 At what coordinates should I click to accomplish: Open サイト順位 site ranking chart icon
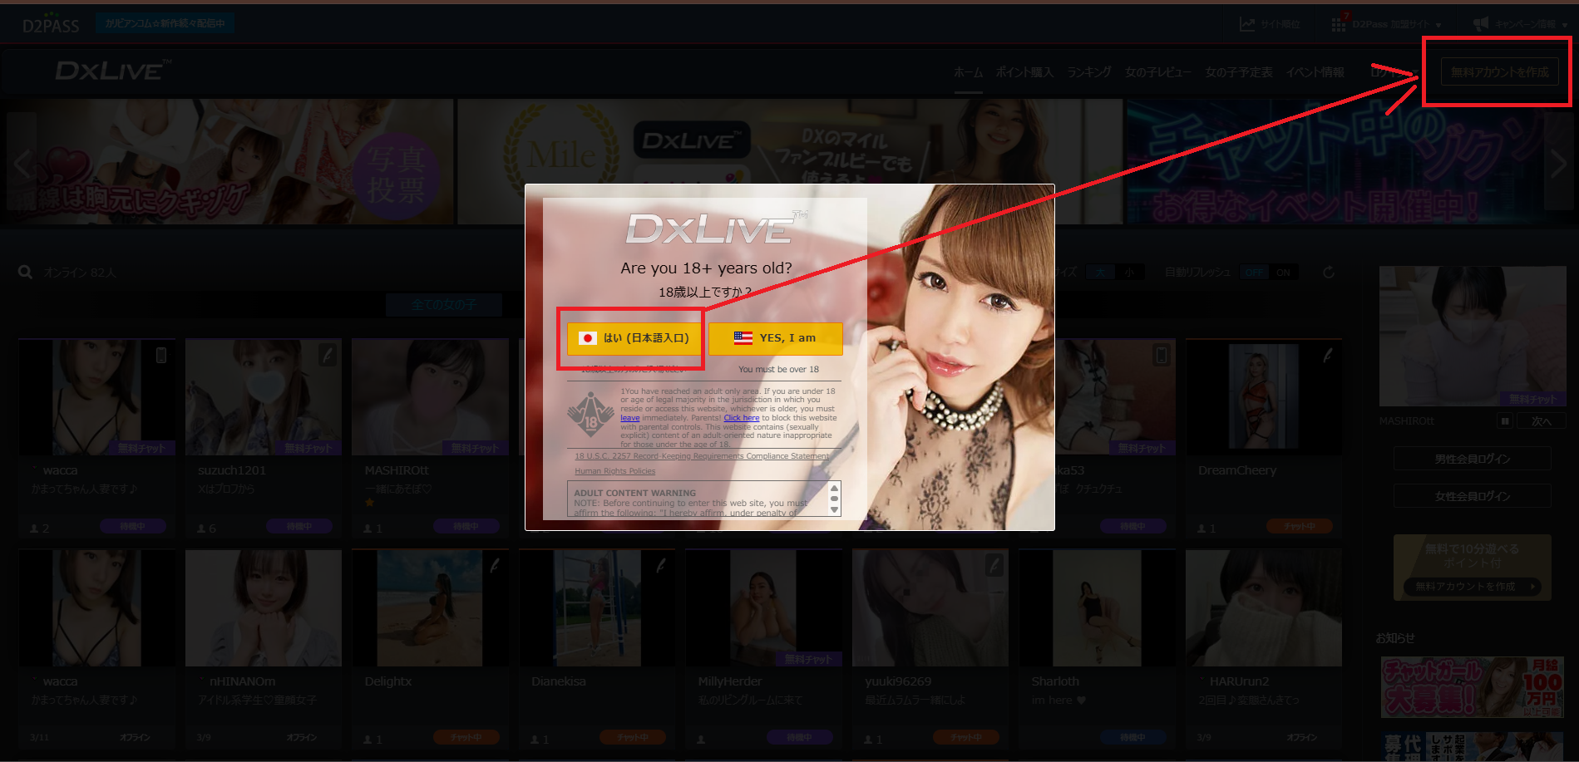[1247, 24]
